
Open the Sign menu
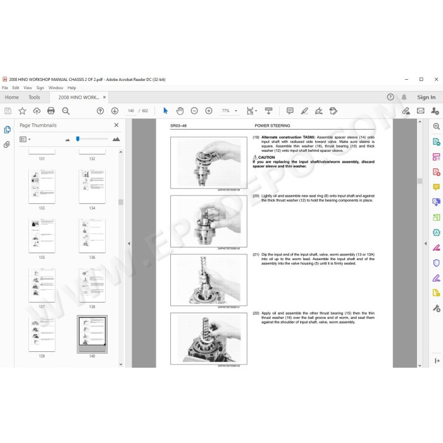pos(40,88)
